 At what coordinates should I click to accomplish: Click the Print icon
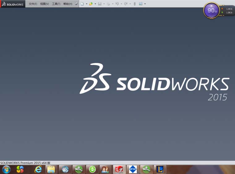point(108,4)
